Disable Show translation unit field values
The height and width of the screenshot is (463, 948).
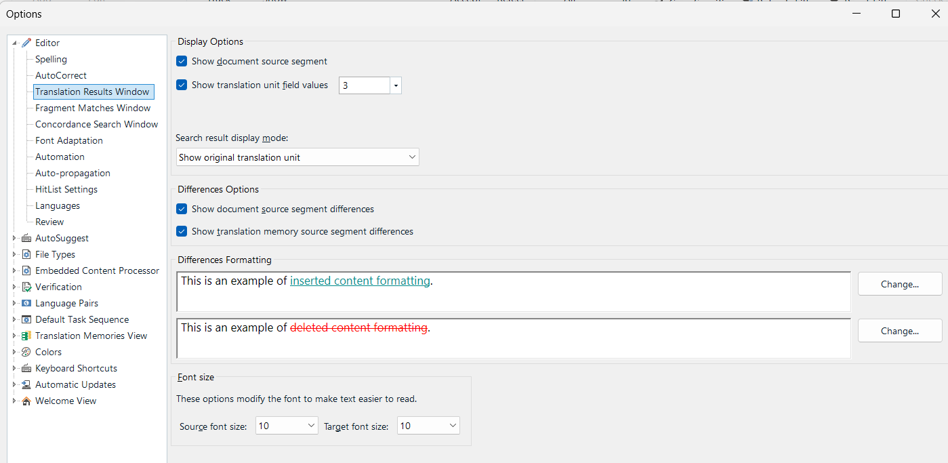pos(182,85)
